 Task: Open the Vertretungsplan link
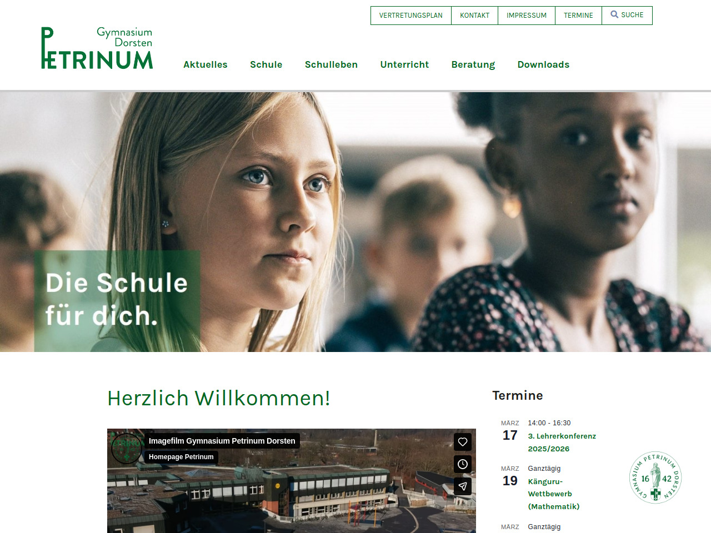[411, 16]
